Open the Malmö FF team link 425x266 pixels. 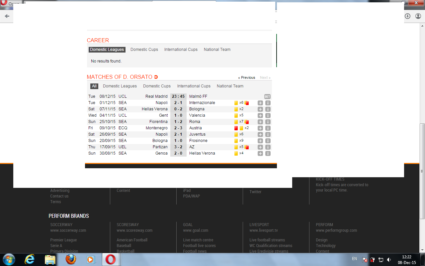point(198,96)
